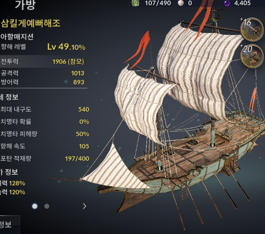Viewport: 265px width, 234px height.
Task: Select the second page indicator dot
Action: click(x=47, y=206)
